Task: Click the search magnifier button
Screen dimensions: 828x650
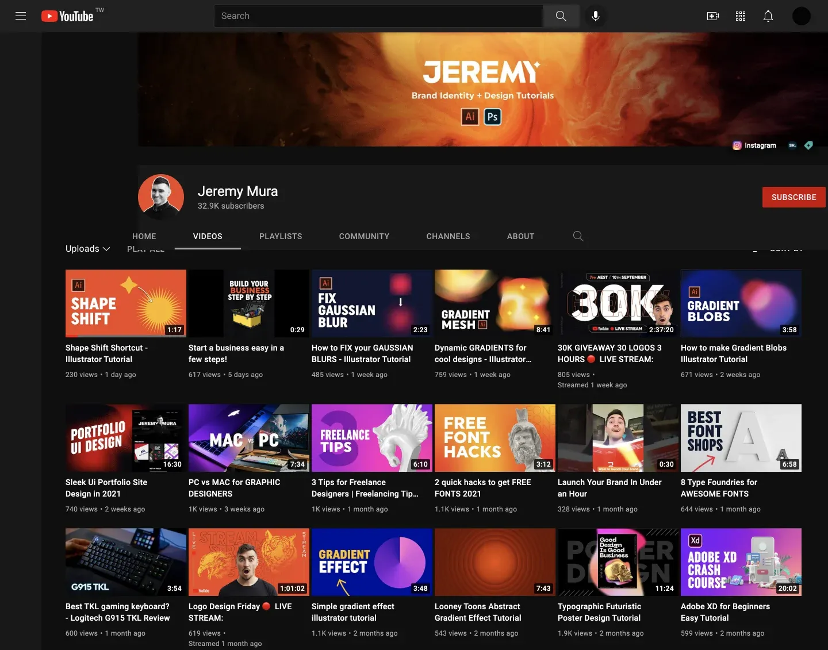Action: (x=561, y=16)
